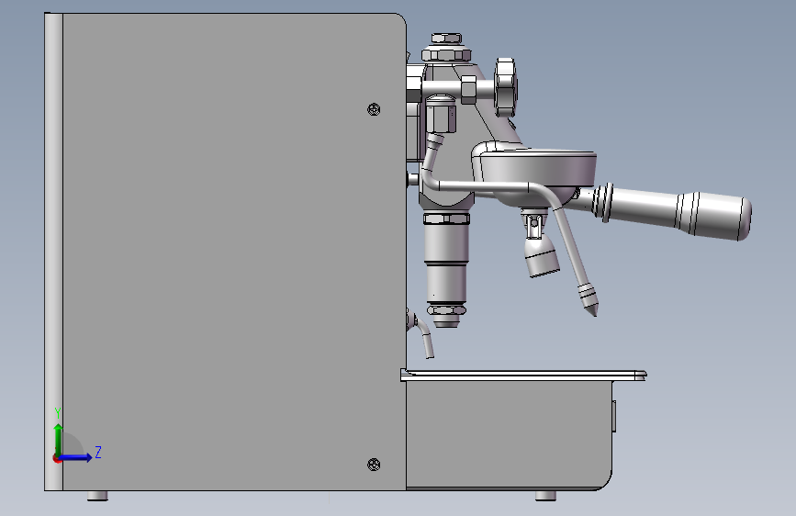Select the hex nut on top of the group head
796x516 pixels.
[x=447, y=38]
